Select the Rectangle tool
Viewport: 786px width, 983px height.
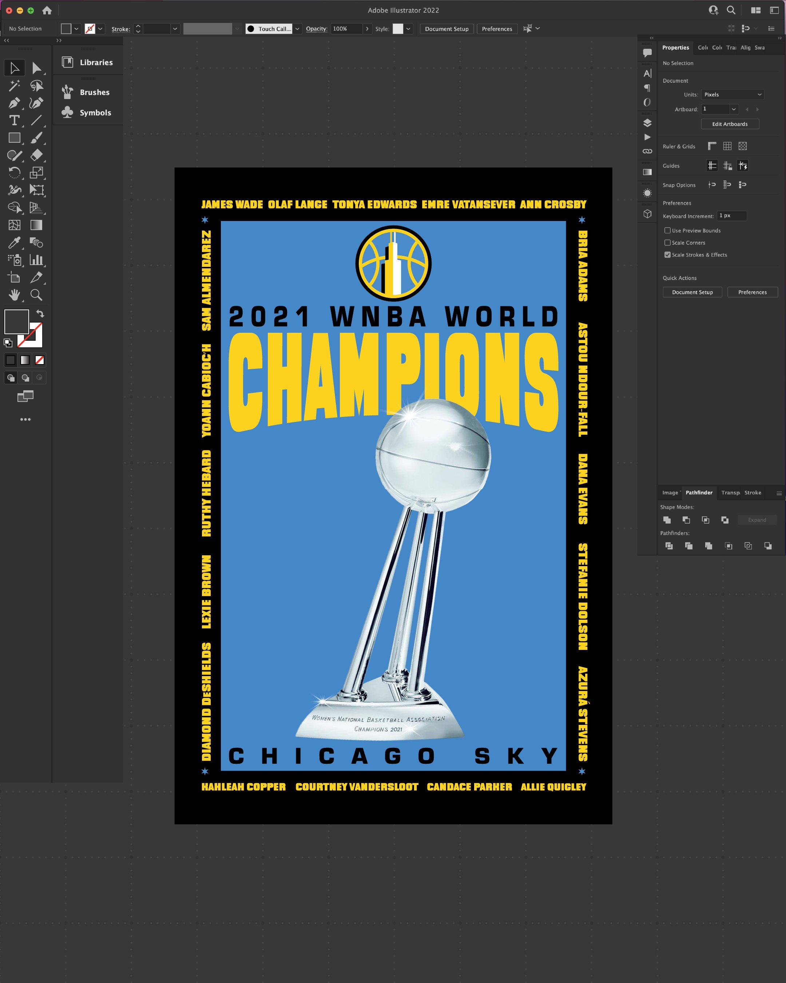pos(15,138)
